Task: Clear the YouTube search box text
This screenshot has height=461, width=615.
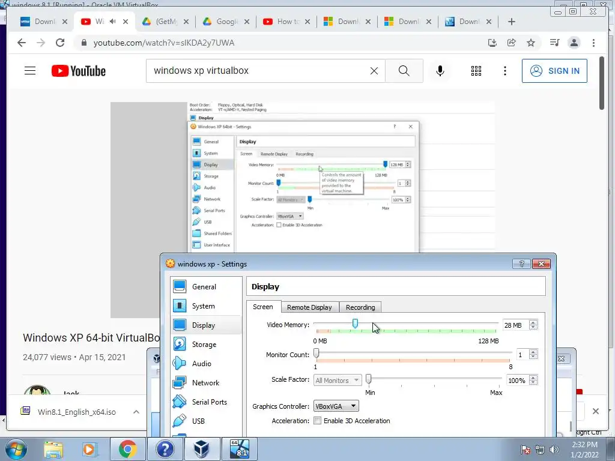Action: click(x=374, y=71)
